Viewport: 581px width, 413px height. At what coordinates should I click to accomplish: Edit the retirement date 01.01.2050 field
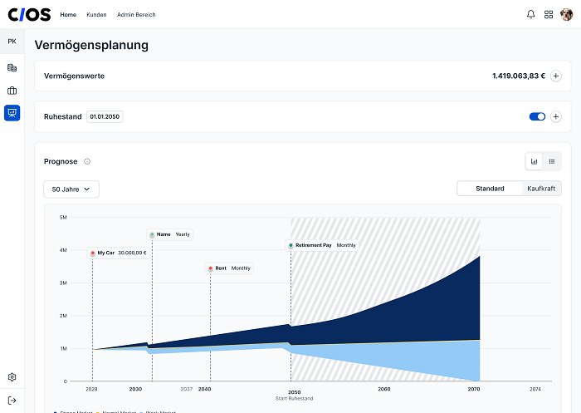105,116
